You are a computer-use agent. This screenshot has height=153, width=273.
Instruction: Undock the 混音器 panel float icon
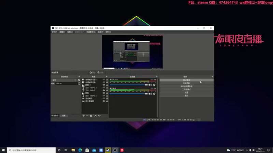pyautogui.click(x=157, y=76)
